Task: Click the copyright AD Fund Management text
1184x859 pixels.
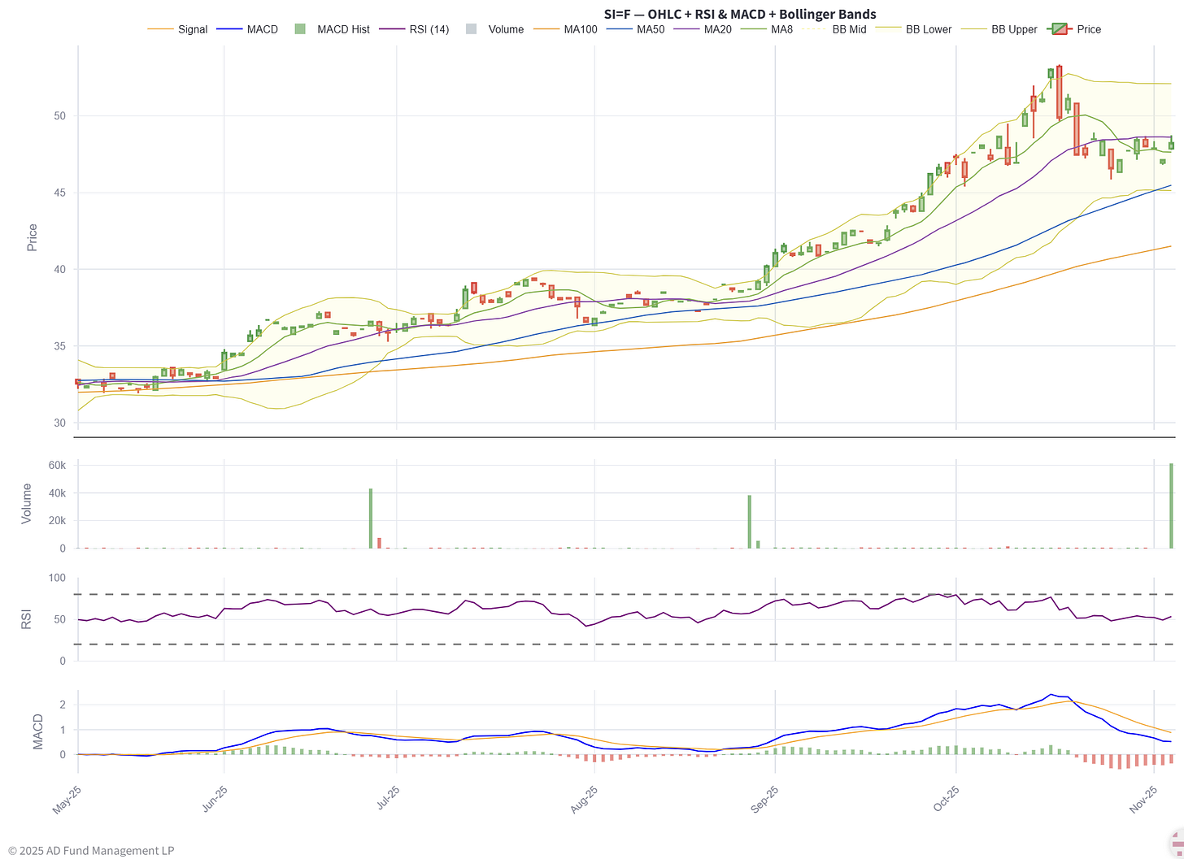Action: (91, 851)
